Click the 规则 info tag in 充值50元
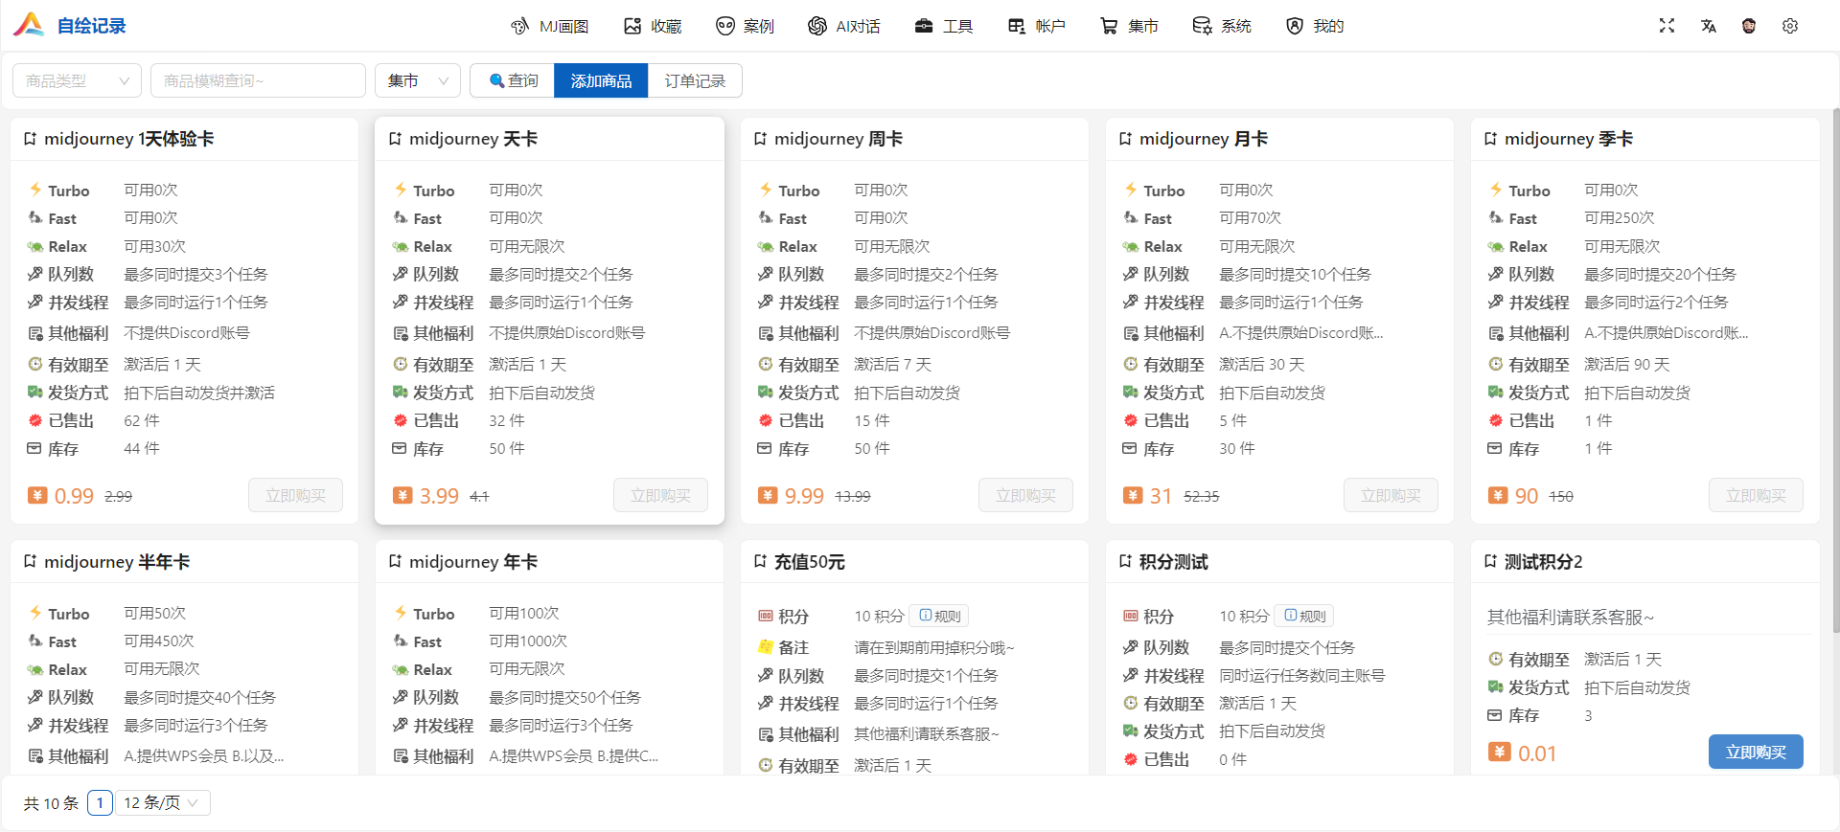1840x832 pixels. point(939,616)
